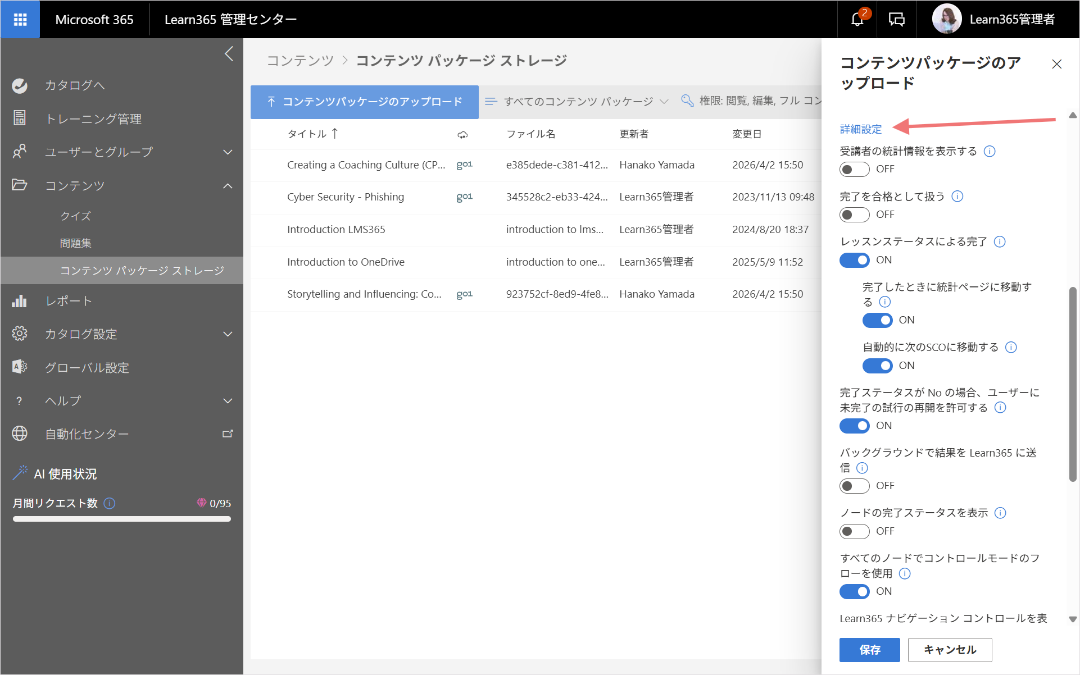Click the 権限: 閲覧, 編集 filter field
The image size is (1080, 675).
coord(751,101)
